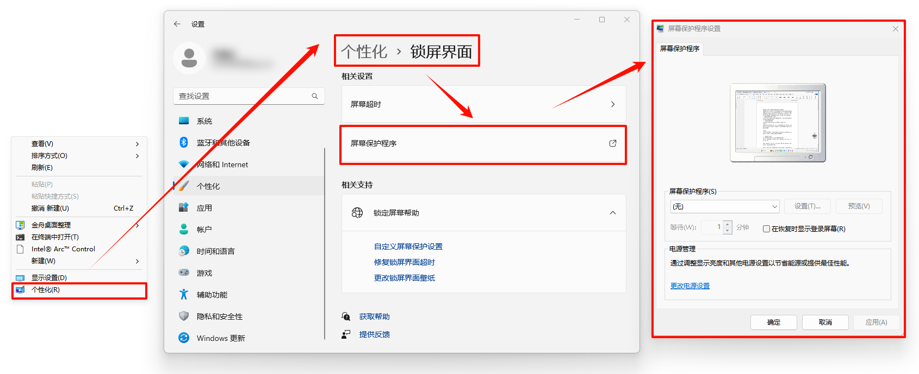Click the System monitor icon in sidebar
Image resolution: width=919 pixels, height=374 pixels.
184,121
